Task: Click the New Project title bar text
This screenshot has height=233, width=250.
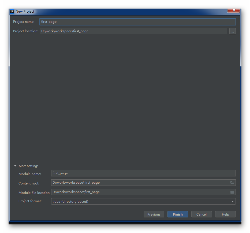Action: coord(25,12)
